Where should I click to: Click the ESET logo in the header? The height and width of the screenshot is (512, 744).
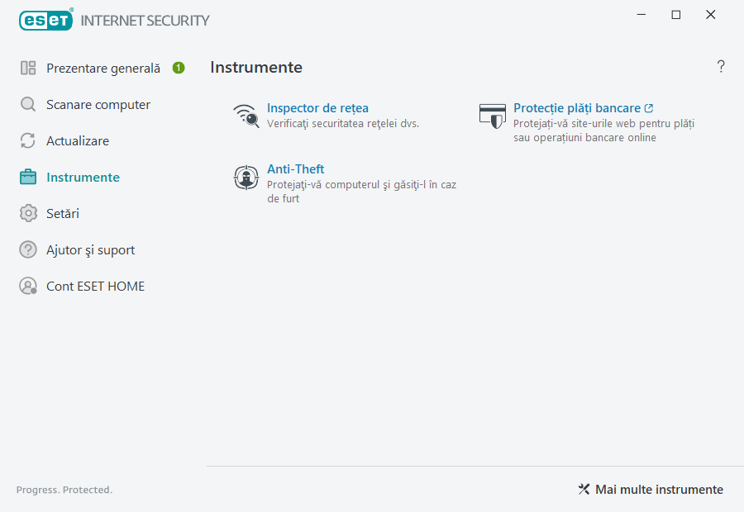45,20
